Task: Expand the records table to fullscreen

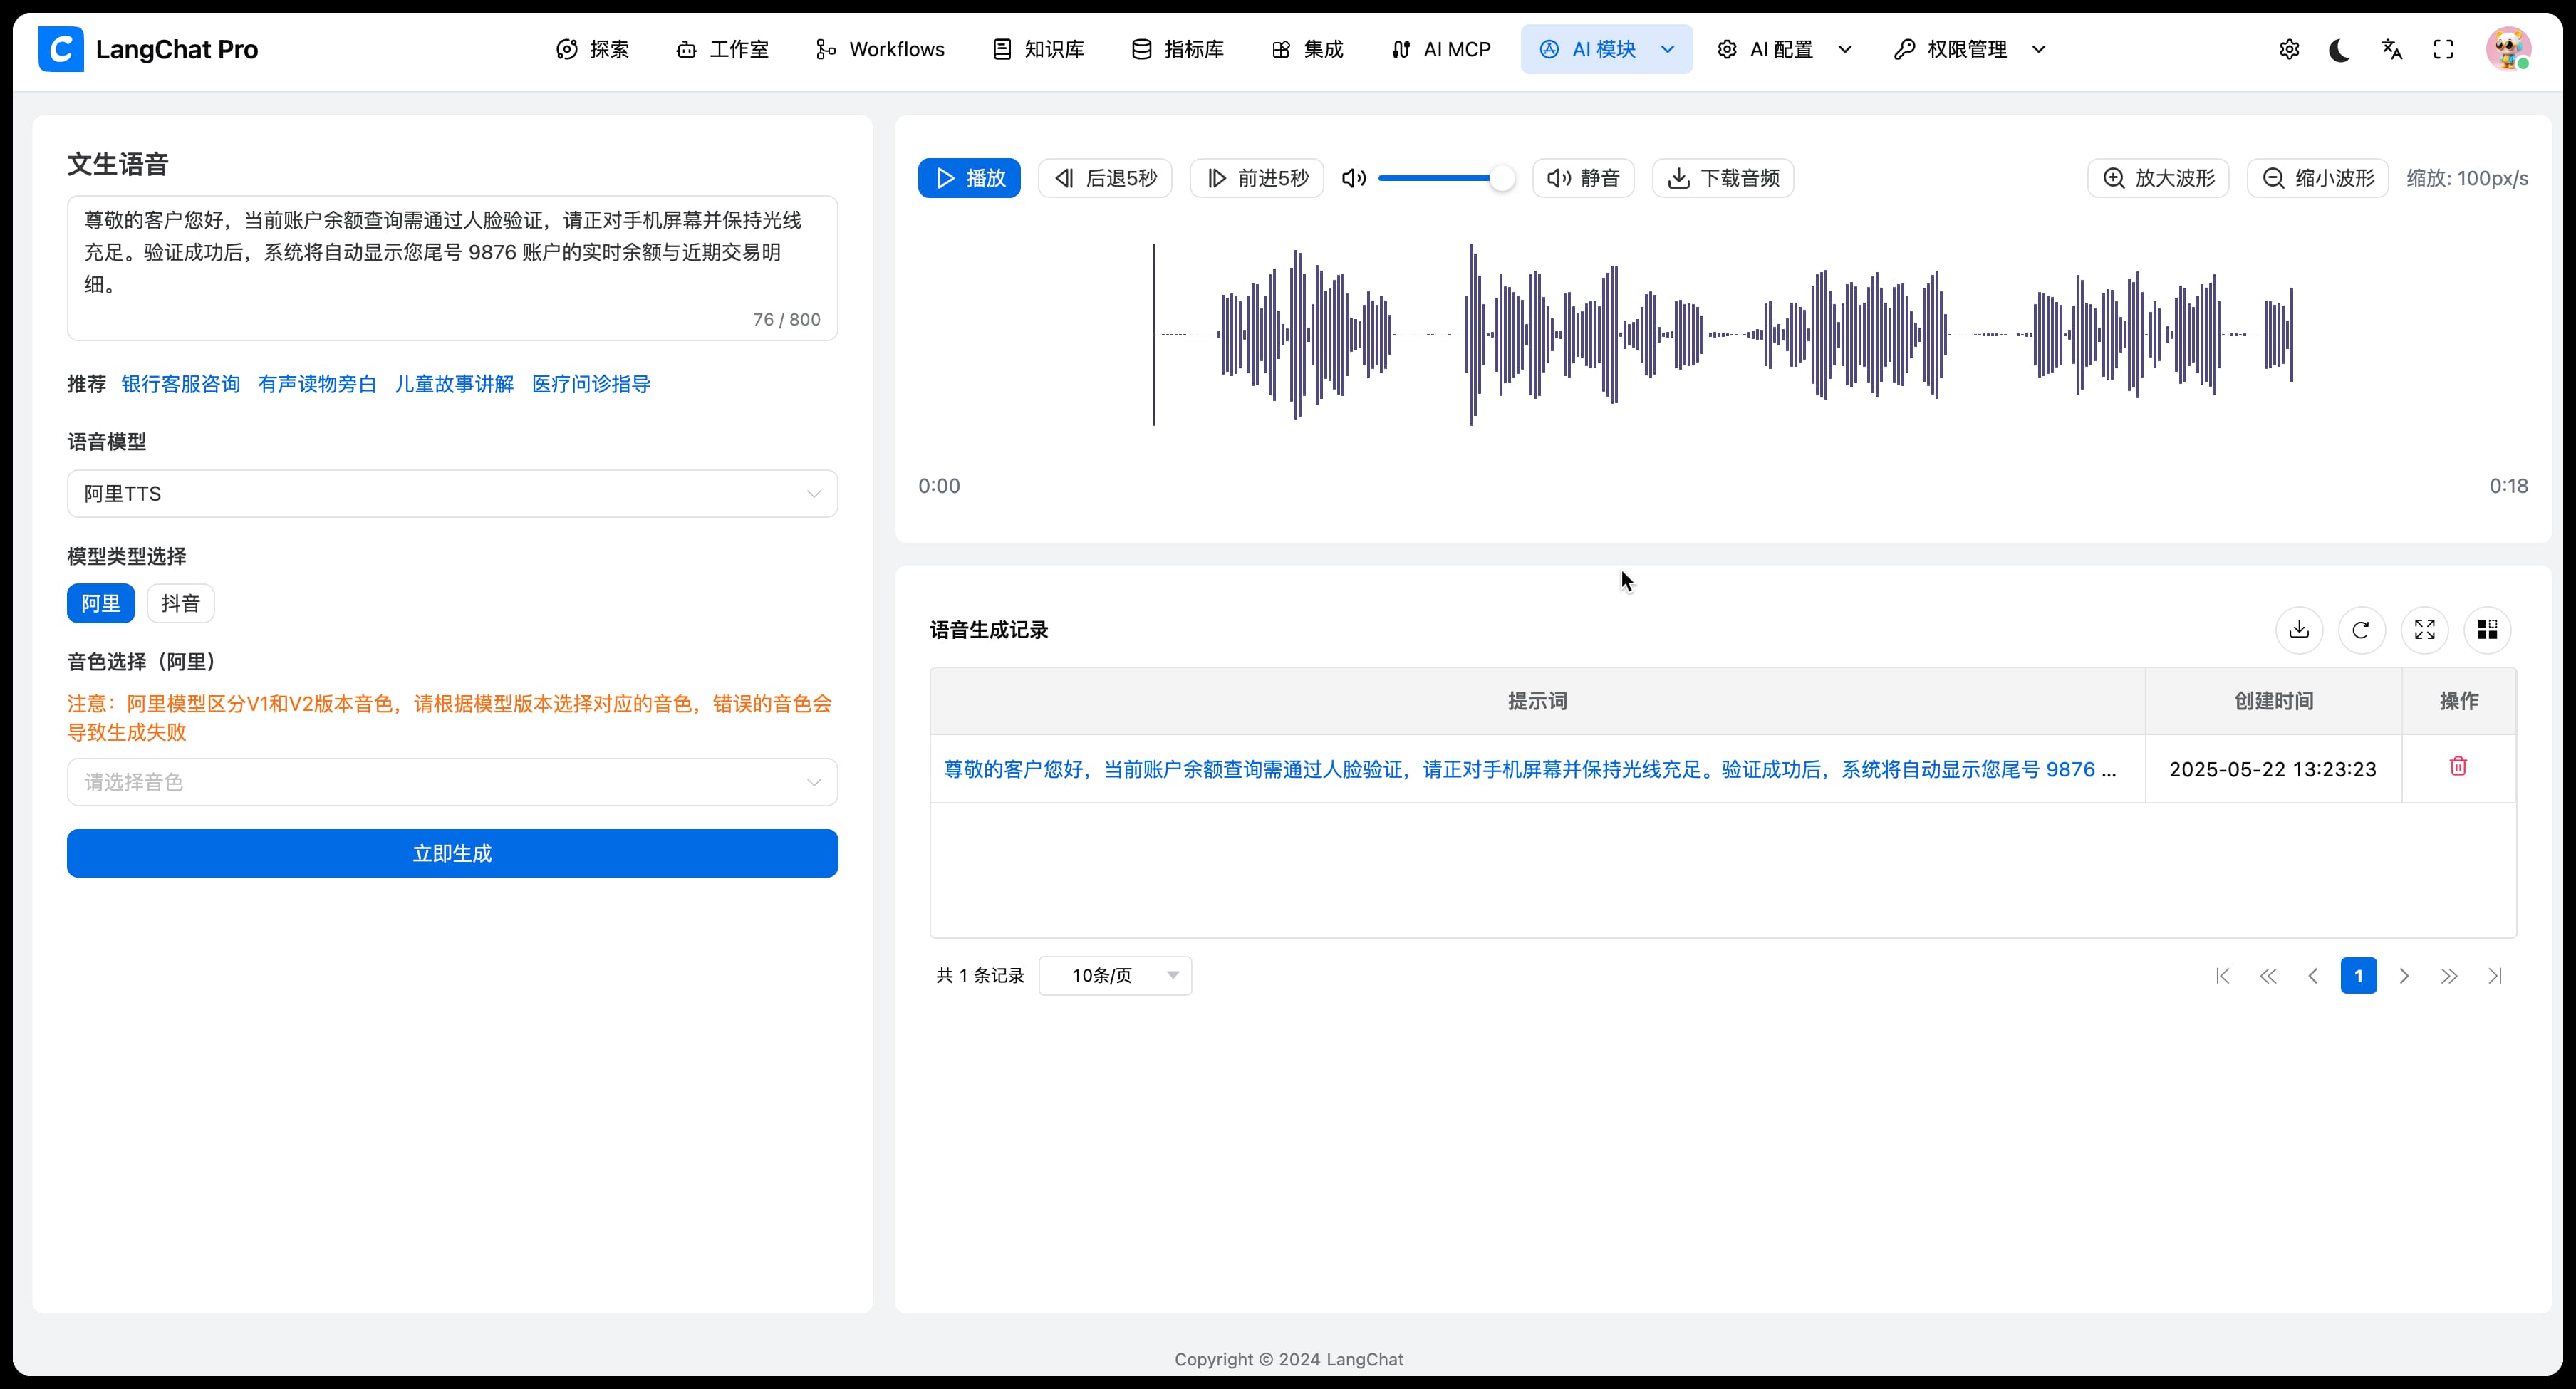Action: 2424,630
